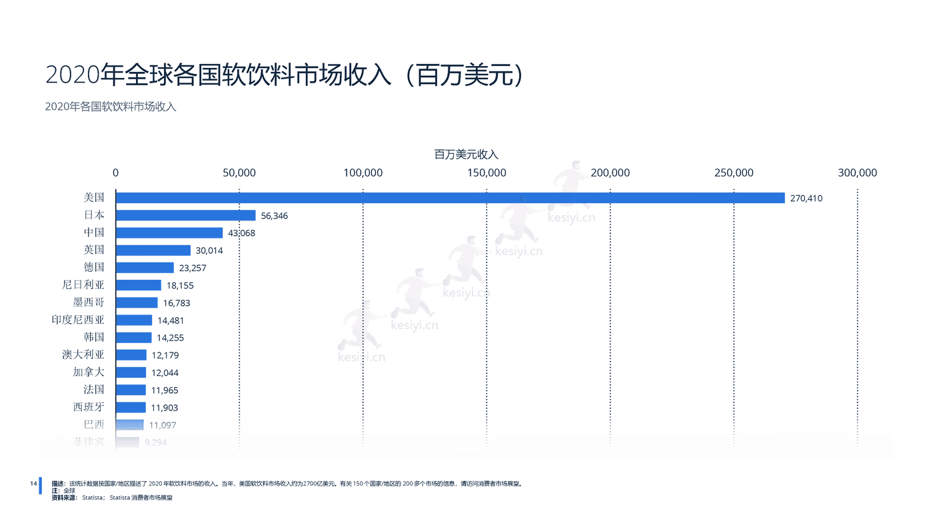Click the value label 11,097
The image size is (933, 525).
click(x=163, y=425)
